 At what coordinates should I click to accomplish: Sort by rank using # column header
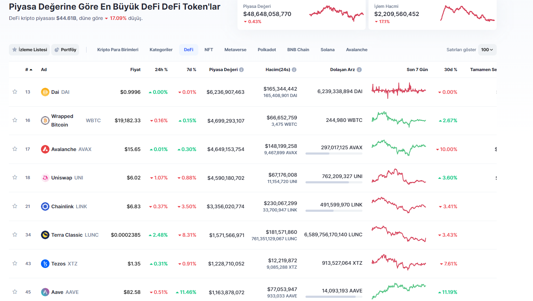[x=28, y=70]
